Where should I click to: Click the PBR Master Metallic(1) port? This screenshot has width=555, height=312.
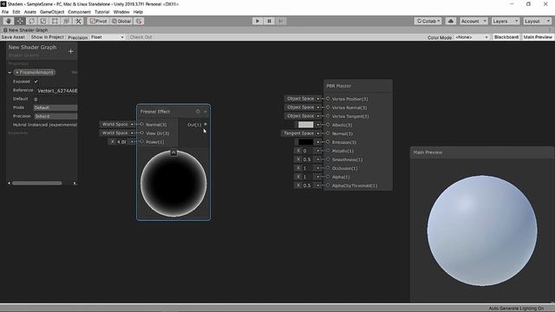click(x=328, y=151)
